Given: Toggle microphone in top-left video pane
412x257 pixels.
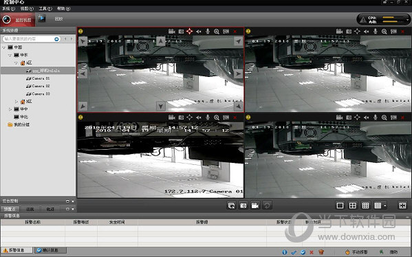Looking at the screenshot, I should pyautogui.click(x=208, y=31).
